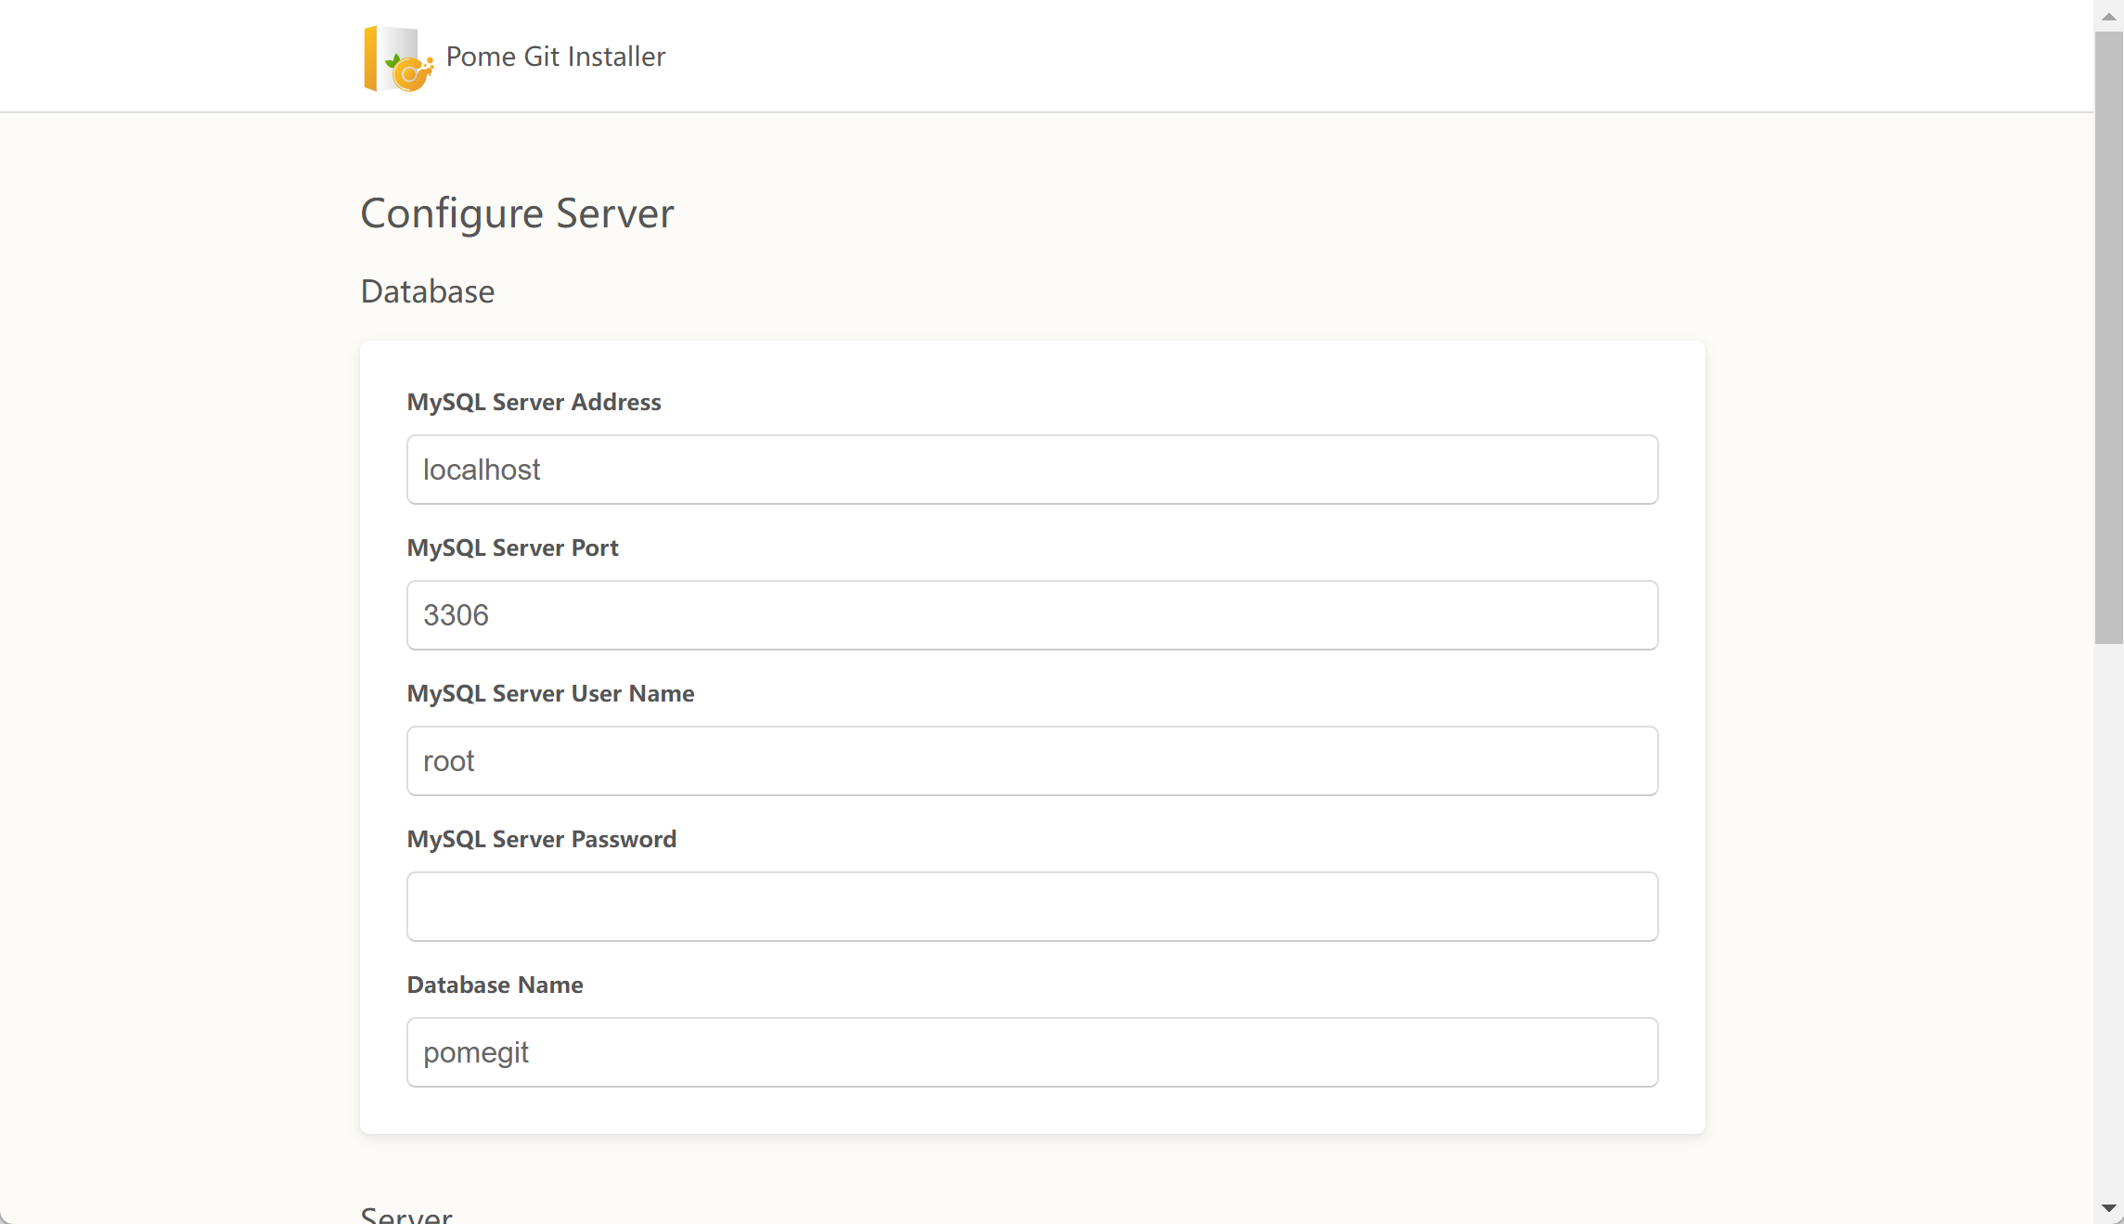2124x1224 pixels.
Task: Click the empty MySQL Server Password field
Action: point(1031,907)
